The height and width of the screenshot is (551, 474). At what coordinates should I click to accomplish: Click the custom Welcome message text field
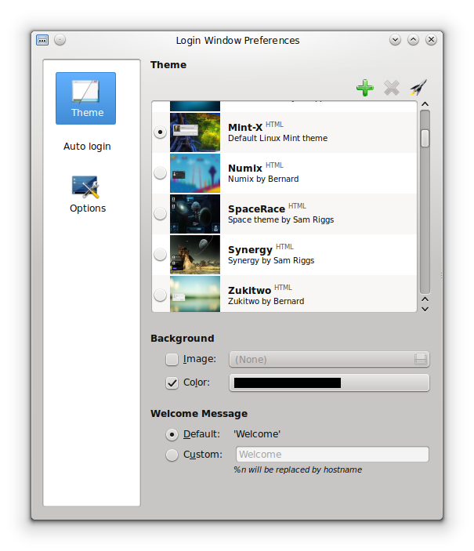coord(332,455)
